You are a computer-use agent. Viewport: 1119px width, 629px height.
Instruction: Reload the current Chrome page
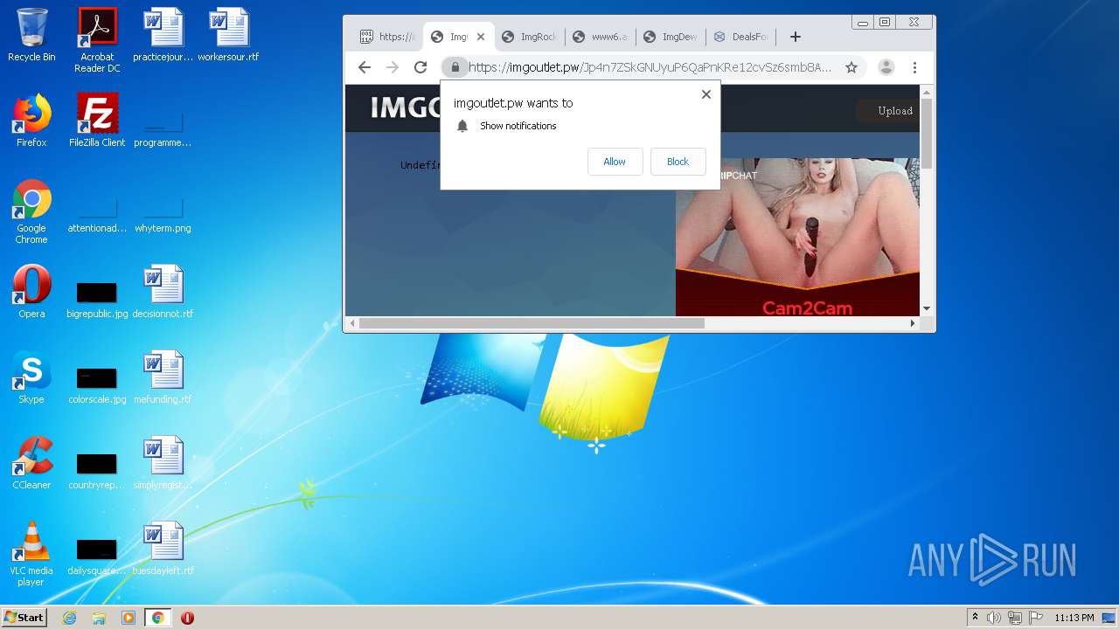point(420,67)
